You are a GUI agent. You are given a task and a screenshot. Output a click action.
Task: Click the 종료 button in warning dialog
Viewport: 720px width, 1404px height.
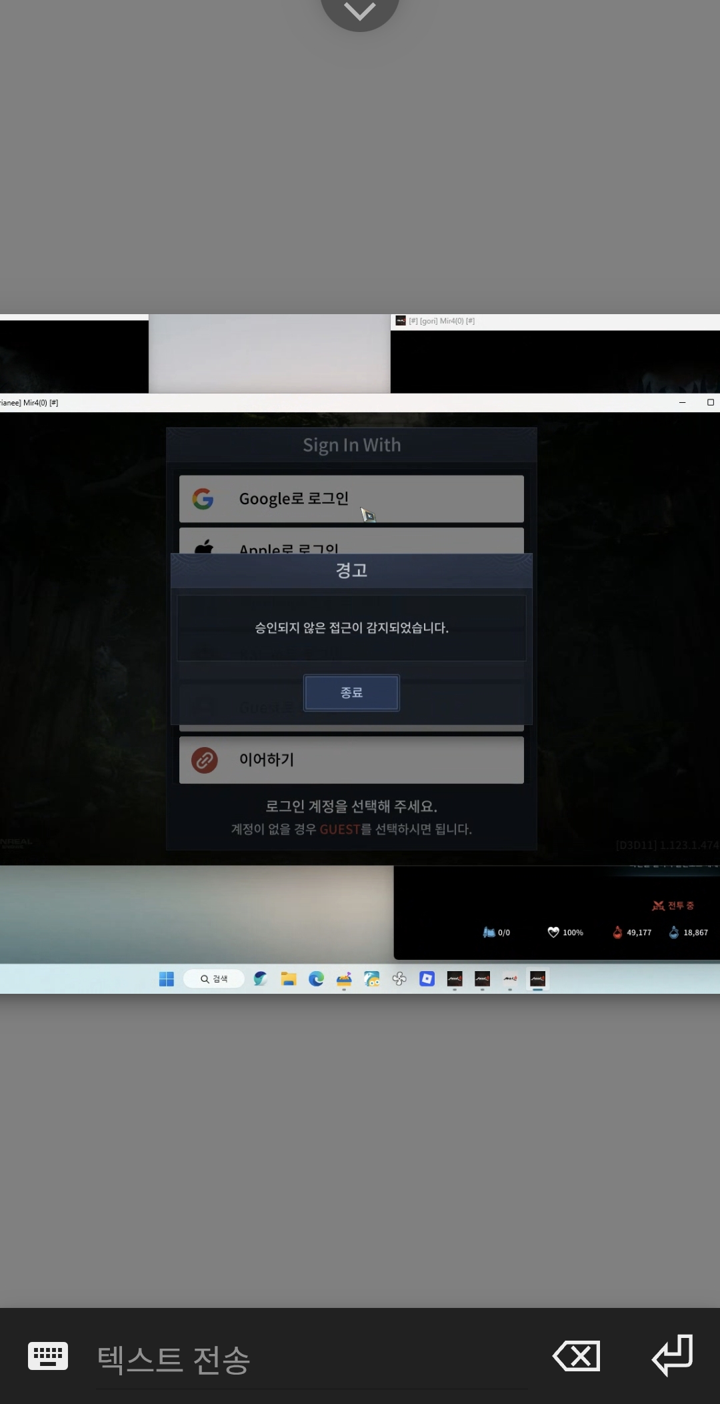pyautogui.click(x=351, y=692)
